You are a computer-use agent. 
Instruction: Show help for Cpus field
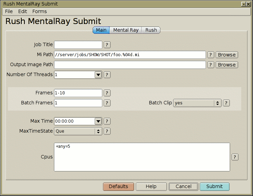pos(235,157)
